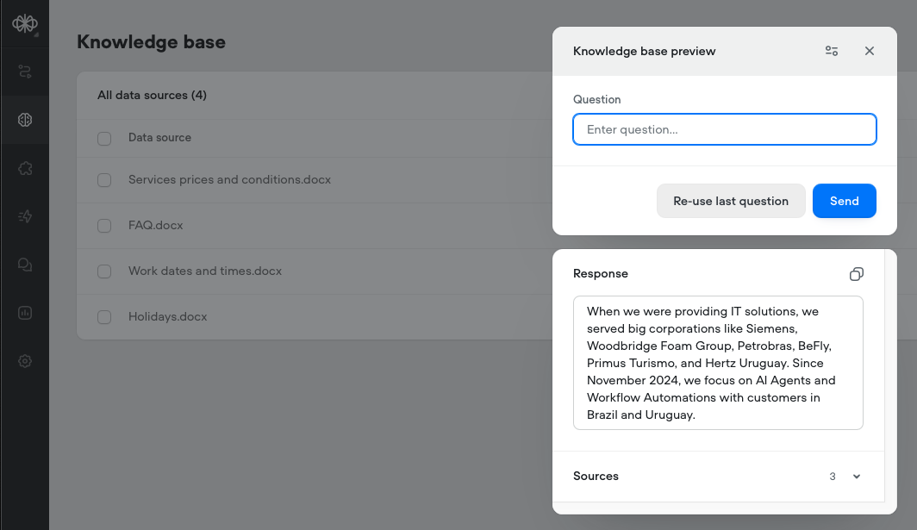Open the analytics chart sidebar icon
The width and height of the screenshot is (917, 530).
pos(25,313)
